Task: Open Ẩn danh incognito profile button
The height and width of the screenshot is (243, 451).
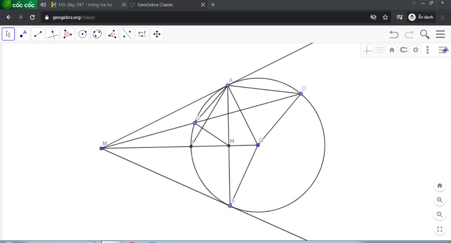Action: [x=421, y=17]
